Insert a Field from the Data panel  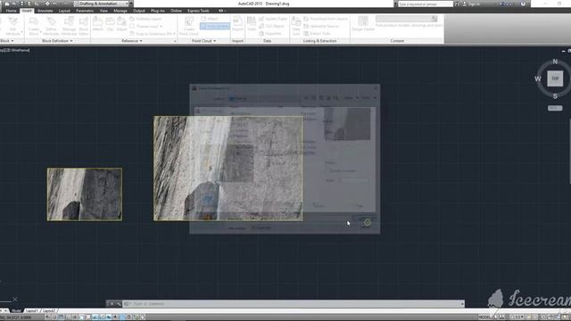click(x=252, y=24)
